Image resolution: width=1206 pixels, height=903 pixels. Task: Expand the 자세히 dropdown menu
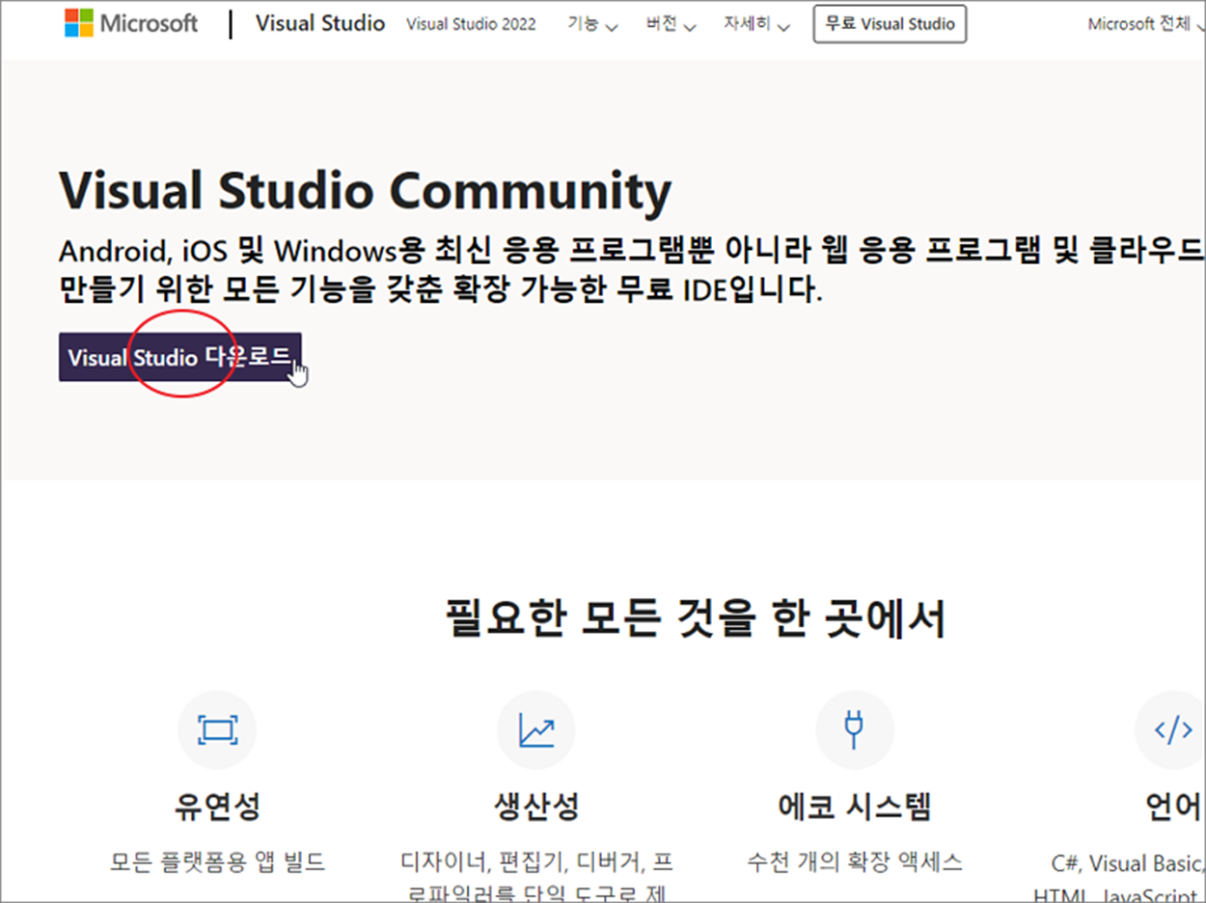tap(756, 25)
